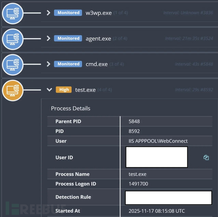The image size is (218, 217).
Task: Click the orange test.exe process node icon
Action: 12,90
